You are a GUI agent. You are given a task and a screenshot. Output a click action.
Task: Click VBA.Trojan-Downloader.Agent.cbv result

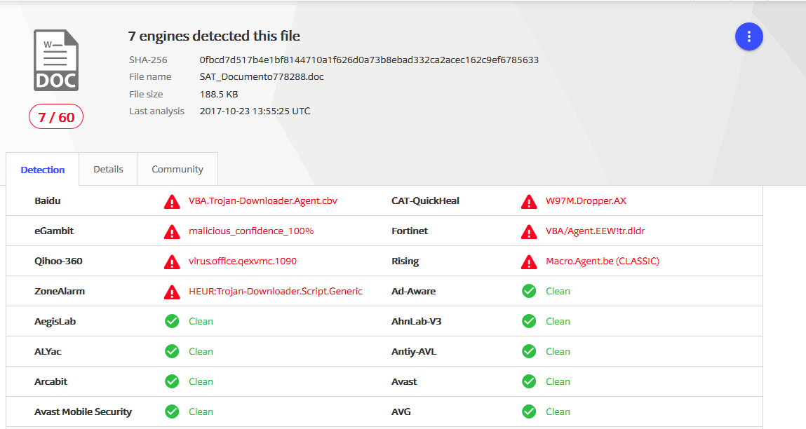point(262,201)
